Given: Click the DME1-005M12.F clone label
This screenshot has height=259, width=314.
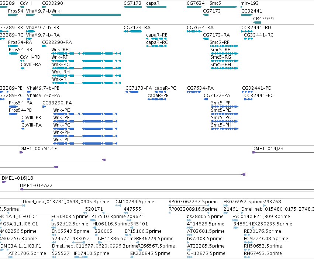Looking at the screenshot, I should point(38,148).
